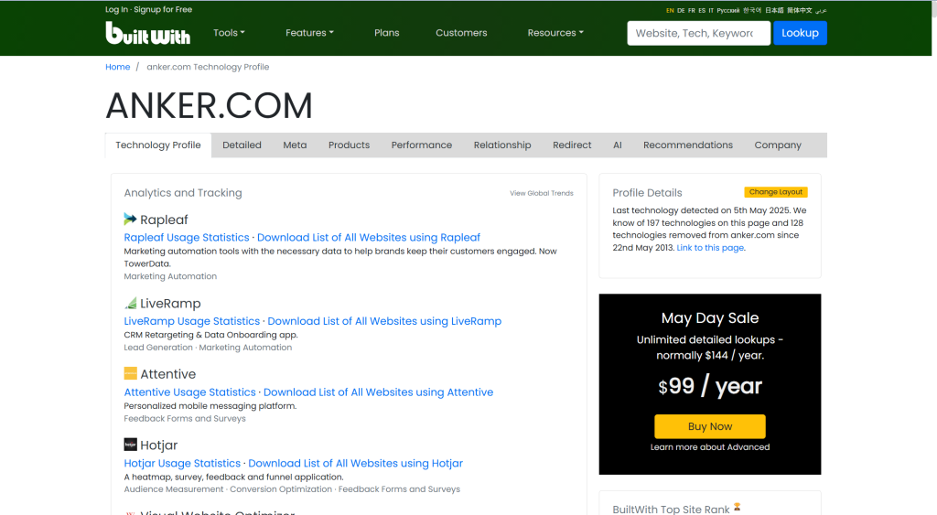Click the Hotjar logo icon
Image resolution: width=937 pixels, height=515 pixels.
click(130, 445)
